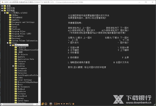
Task: Expand the Desktop folder node
Action: pos(13,66)
